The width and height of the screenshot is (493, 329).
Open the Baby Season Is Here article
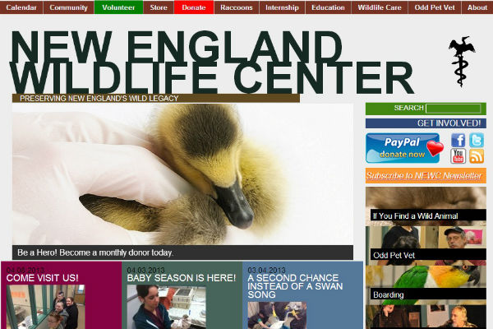[x=182, y=278]
